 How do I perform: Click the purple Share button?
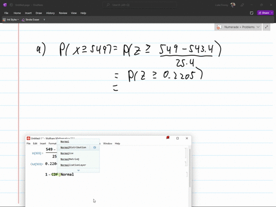coord(264,13)
